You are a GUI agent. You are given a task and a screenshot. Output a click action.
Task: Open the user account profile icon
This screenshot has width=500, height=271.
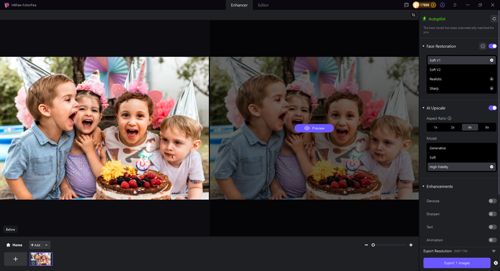(442, 5)
